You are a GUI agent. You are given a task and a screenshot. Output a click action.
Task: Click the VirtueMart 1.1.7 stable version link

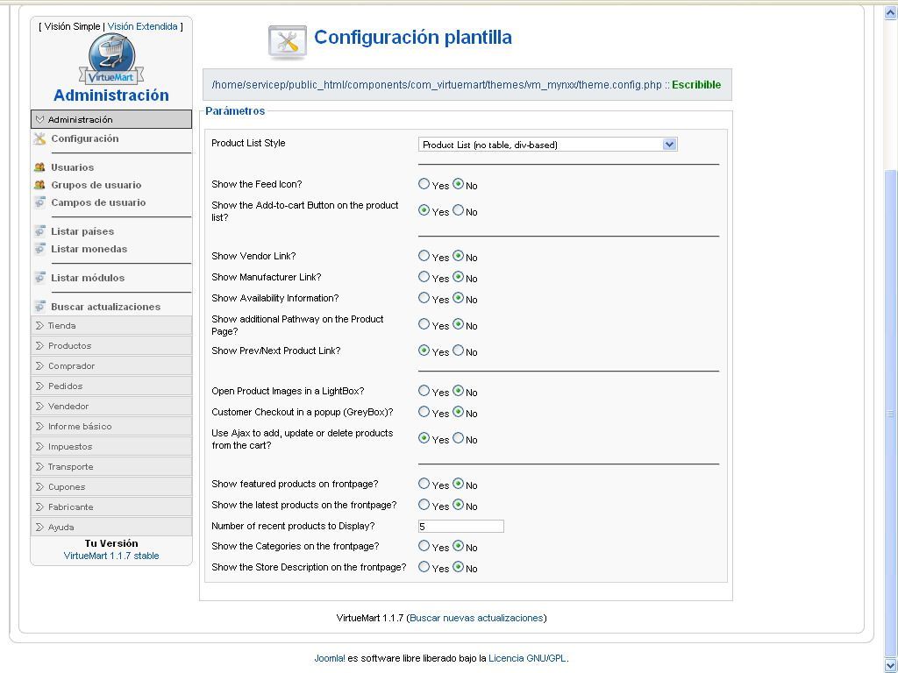pyautogui.click(x=111, y=556)
